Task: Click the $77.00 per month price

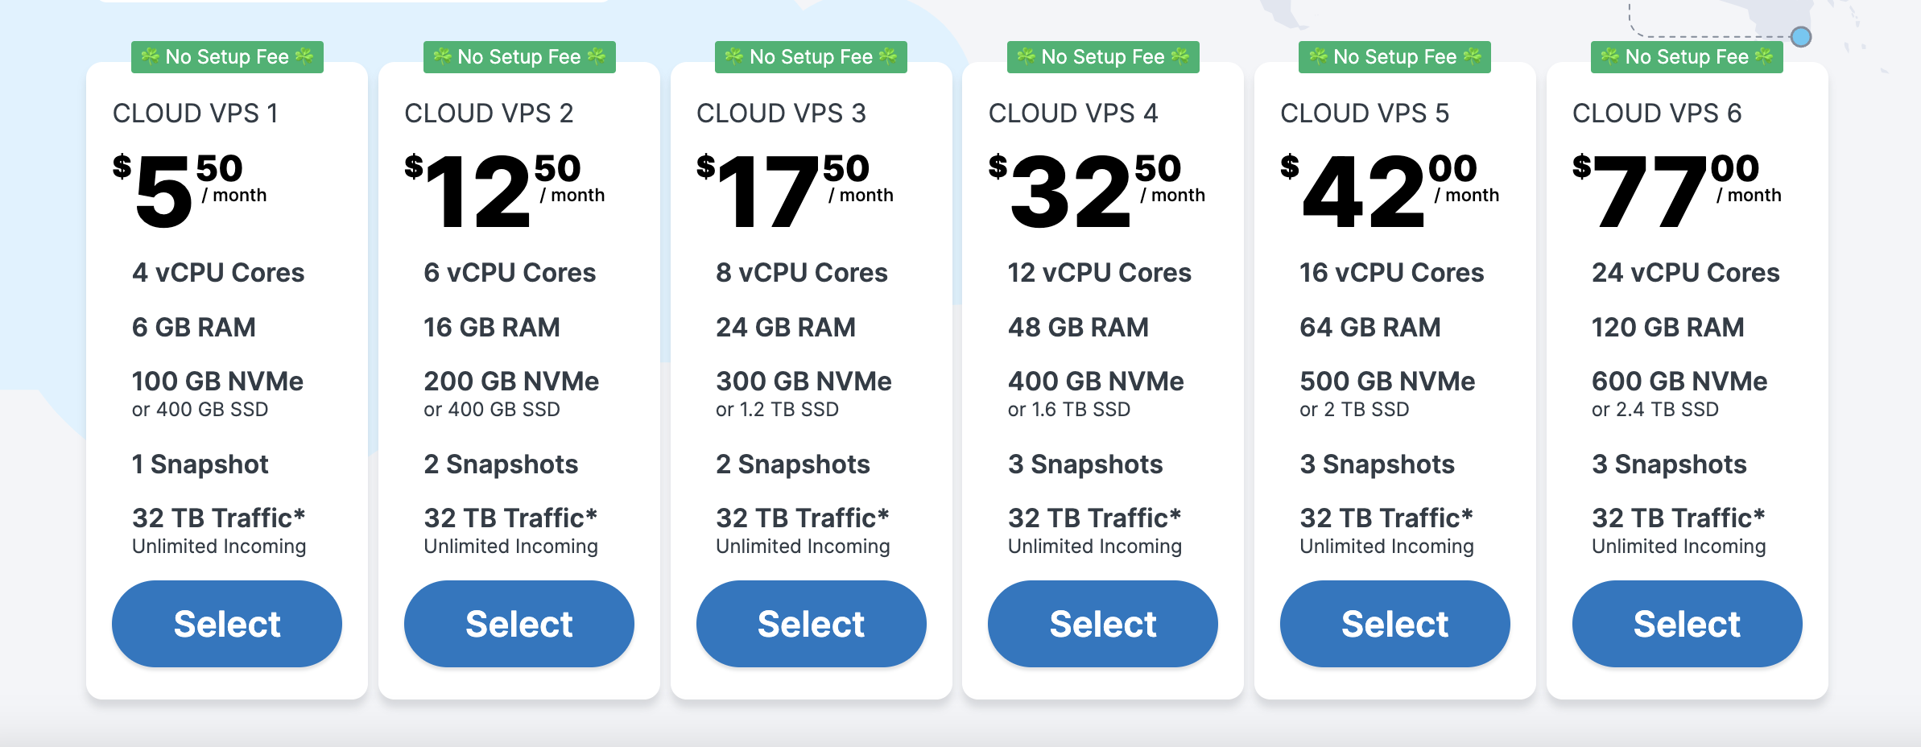Action: tap(1676, 191)
